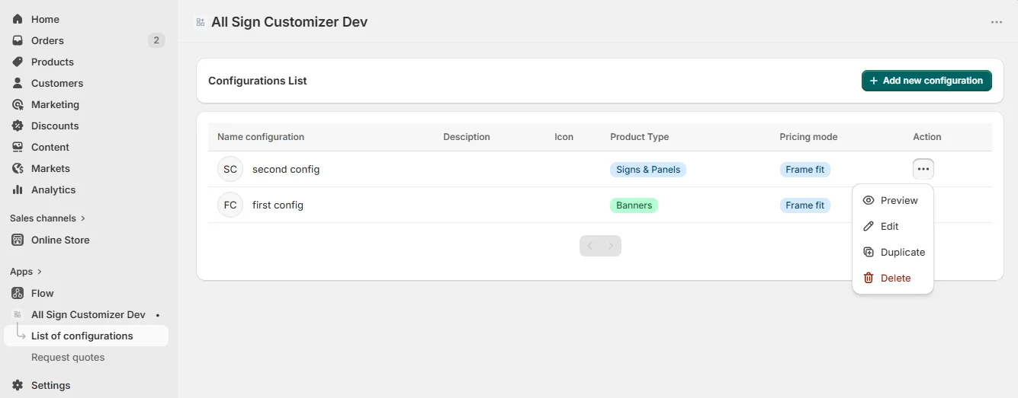
Task: Open the page's top-right three-dot menu
Action: (x=997, y=22)
